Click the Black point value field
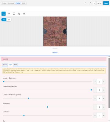 pyautogui.click(x=99, y=82)
